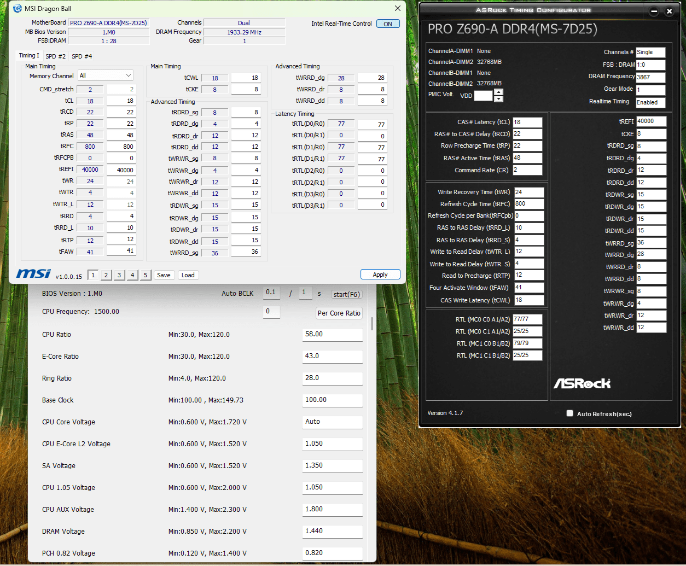Click ASRock PMIC VDD voltage field
Screen dimensions: 686x566
(483, 96)
